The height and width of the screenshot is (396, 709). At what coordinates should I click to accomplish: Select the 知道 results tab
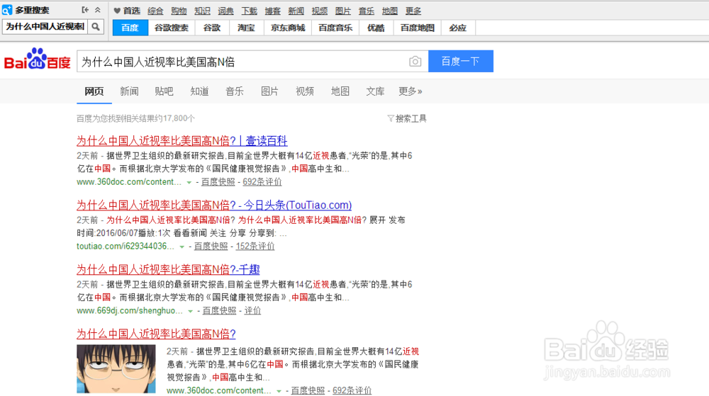point(199,91)
